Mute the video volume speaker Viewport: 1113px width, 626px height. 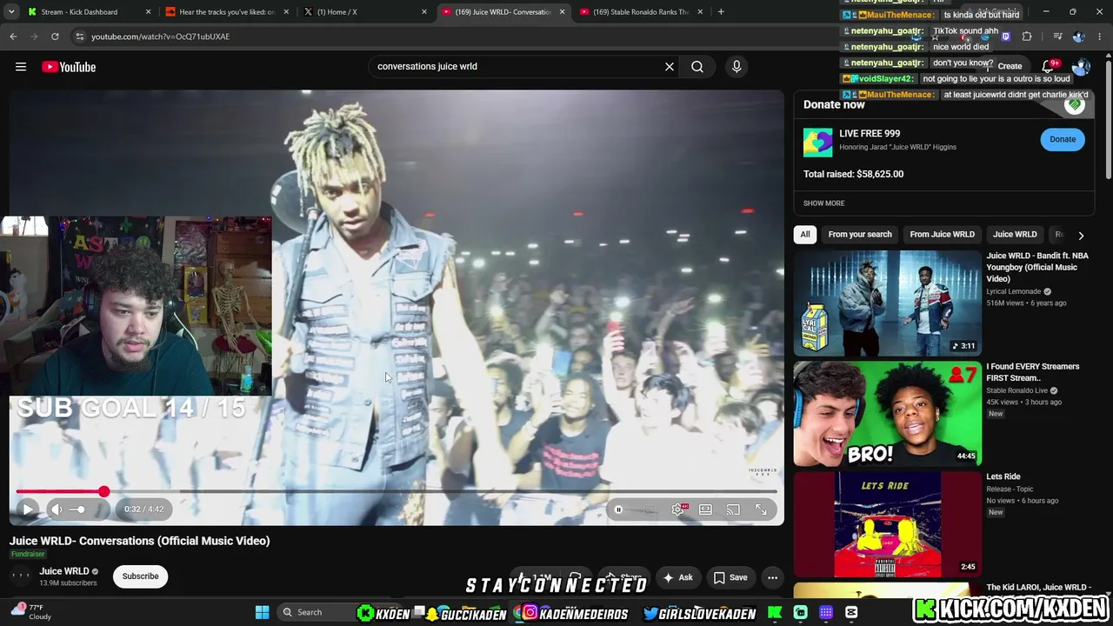coord(56,509)
